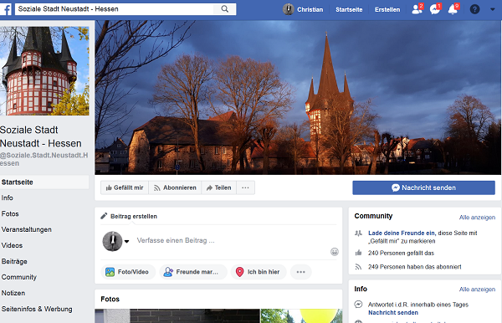
Task: Open the yellow balloon photo thumbnail in Fotos
Action: (x=301, y=316)
